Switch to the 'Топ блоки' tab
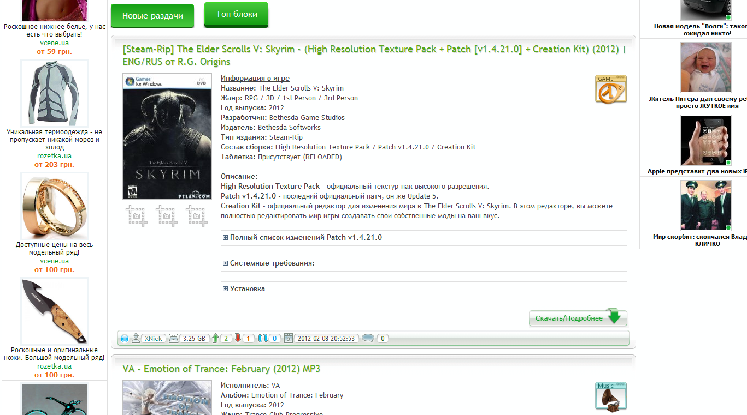This screenshot has height=415, width=747. coord(237,14)
